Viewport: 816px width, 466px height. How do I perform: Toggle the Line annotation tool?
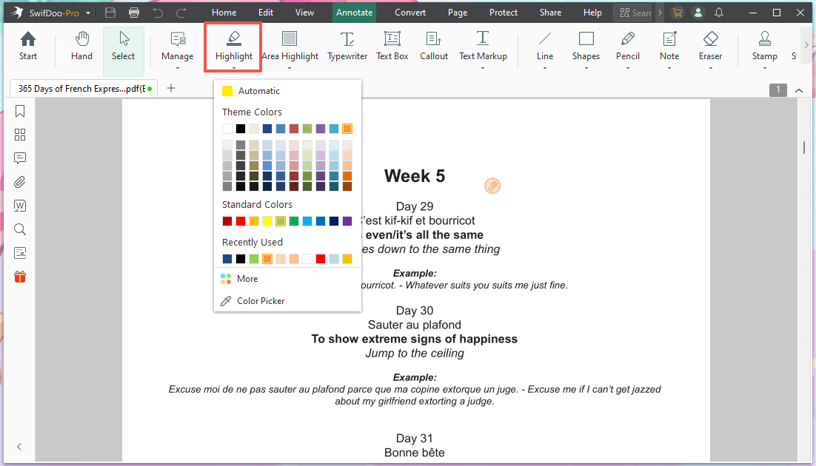coord(544,47)
